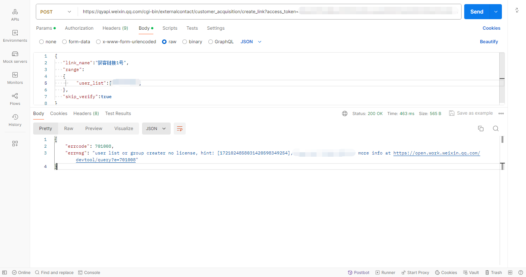526x277 pixels.
Task: Click the request URL input field
Action: (x=269, y=12)
